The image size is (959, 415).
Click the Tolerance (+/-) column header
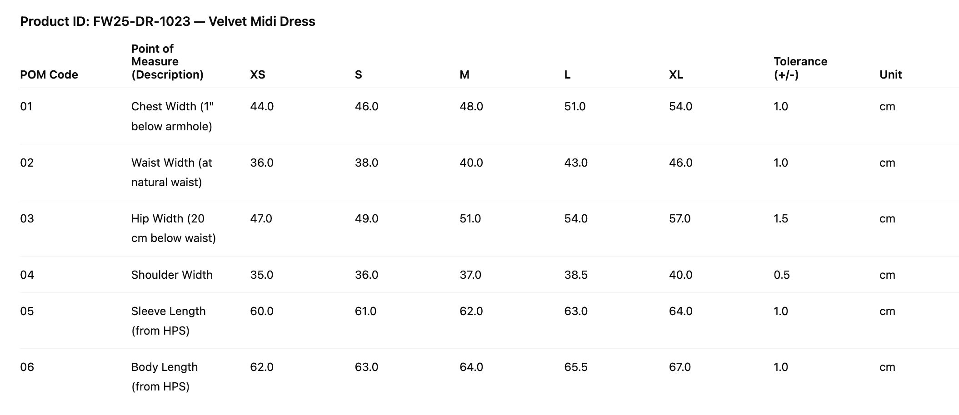coord(800,68)
